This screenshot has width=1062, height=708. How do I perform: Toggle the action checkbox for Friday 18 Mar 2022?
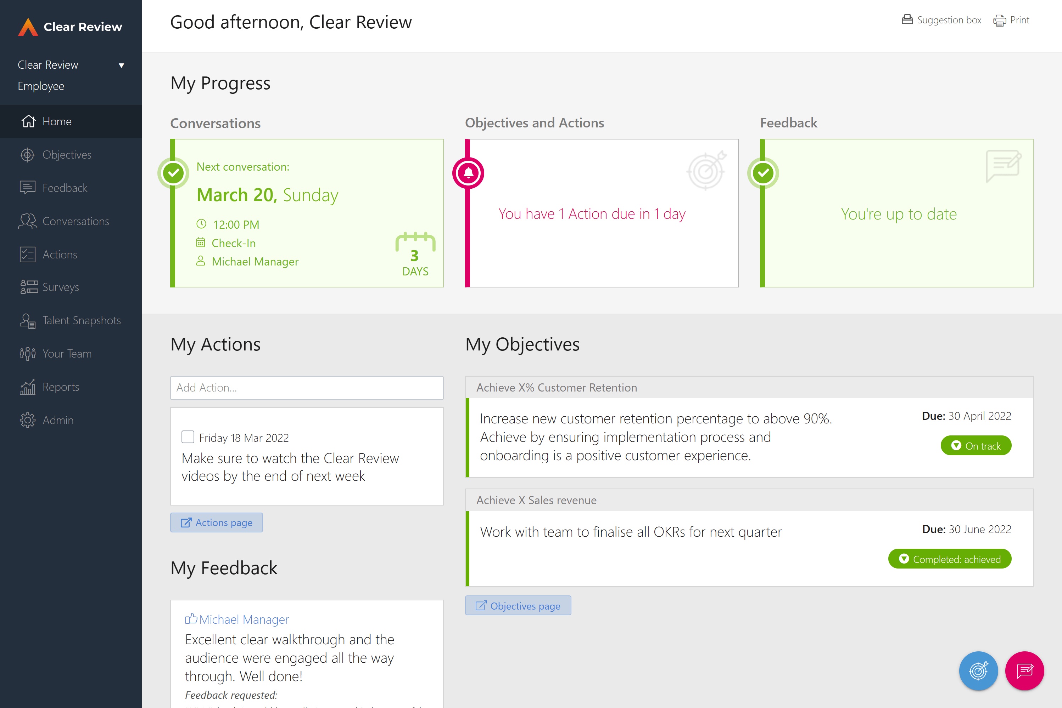coord(188,437)
